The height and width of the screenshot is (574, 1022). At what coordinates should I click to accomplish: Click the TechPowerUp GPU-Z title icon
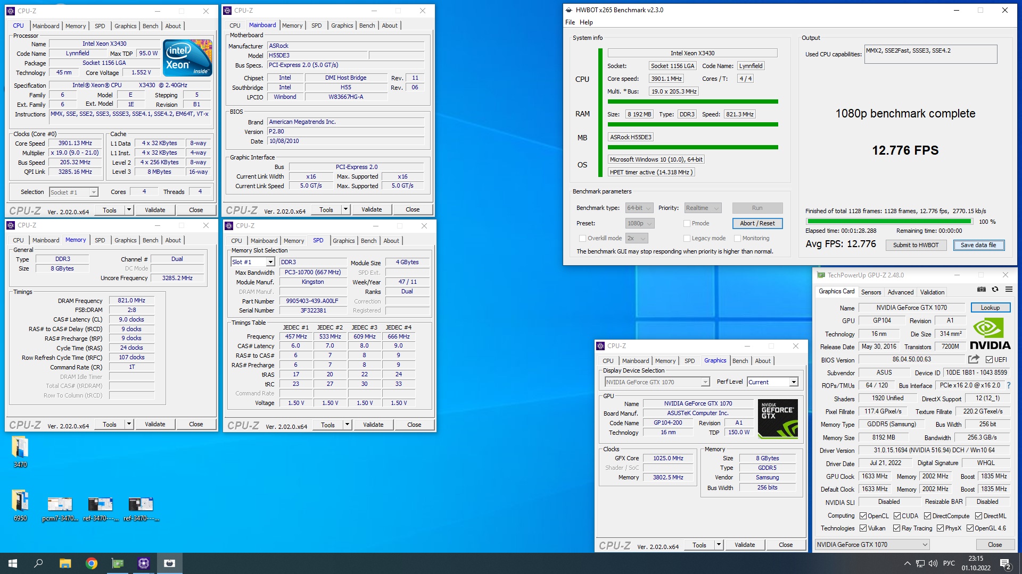pyautogui.click(x=821, y=275)
